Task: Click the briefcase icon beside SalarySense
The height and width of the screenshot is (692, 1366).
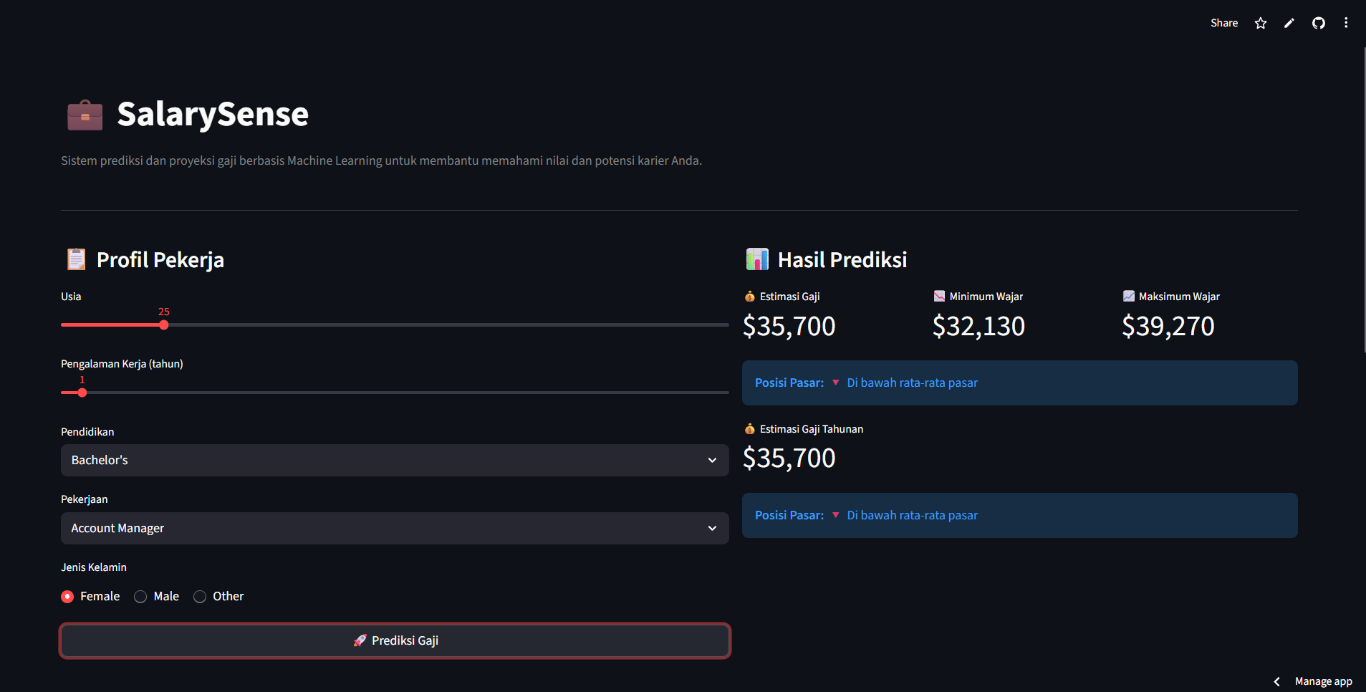Action: 85,115
